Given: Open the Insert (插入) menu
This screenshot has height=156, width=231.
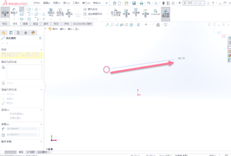Looking at the screenshot, I should [x=67, y=3].
